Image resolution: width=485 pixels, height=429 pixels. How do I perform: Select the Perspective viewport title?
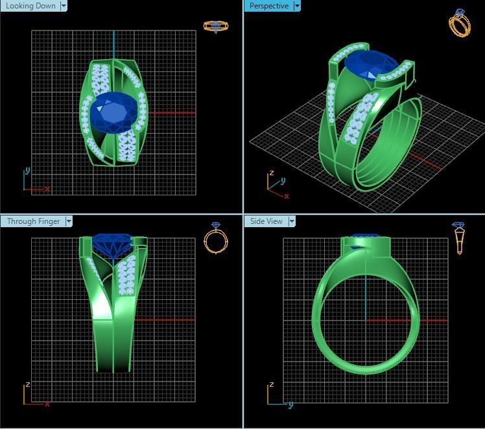point(269,6)
